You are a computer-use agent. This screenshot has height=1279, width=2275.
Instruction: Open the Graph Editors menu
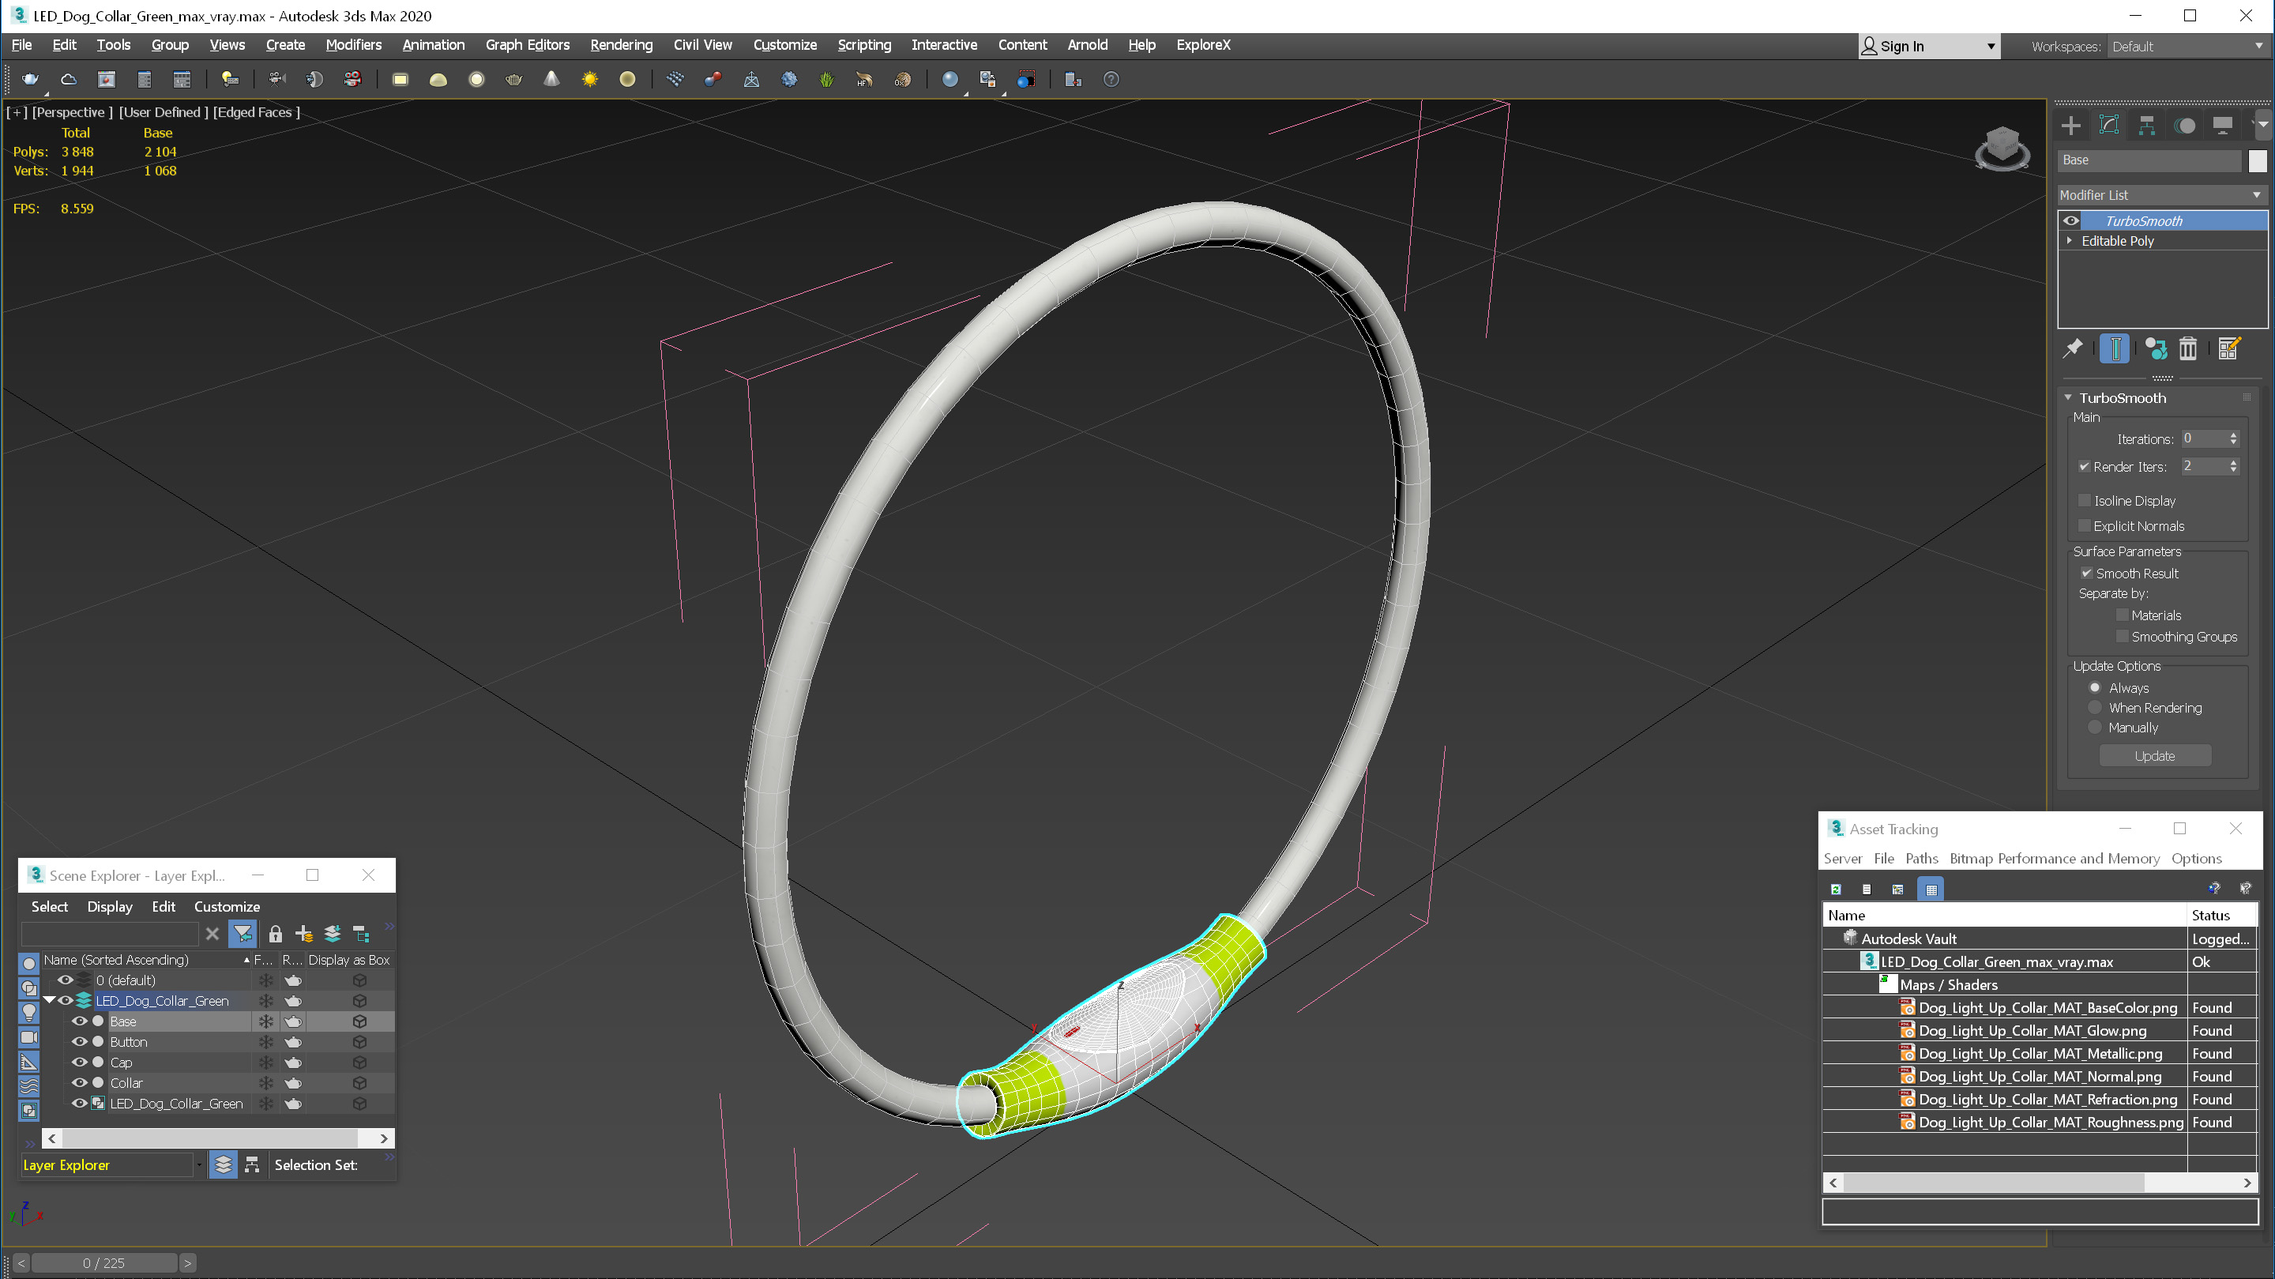point(527,45)
